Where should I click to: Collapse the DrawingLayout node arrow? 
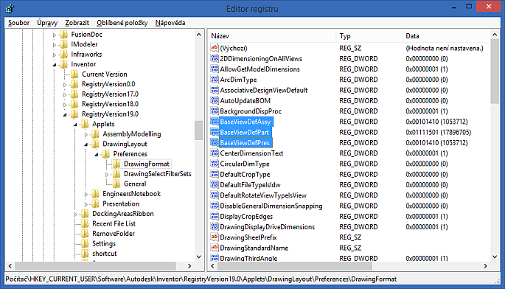[86, 144]
